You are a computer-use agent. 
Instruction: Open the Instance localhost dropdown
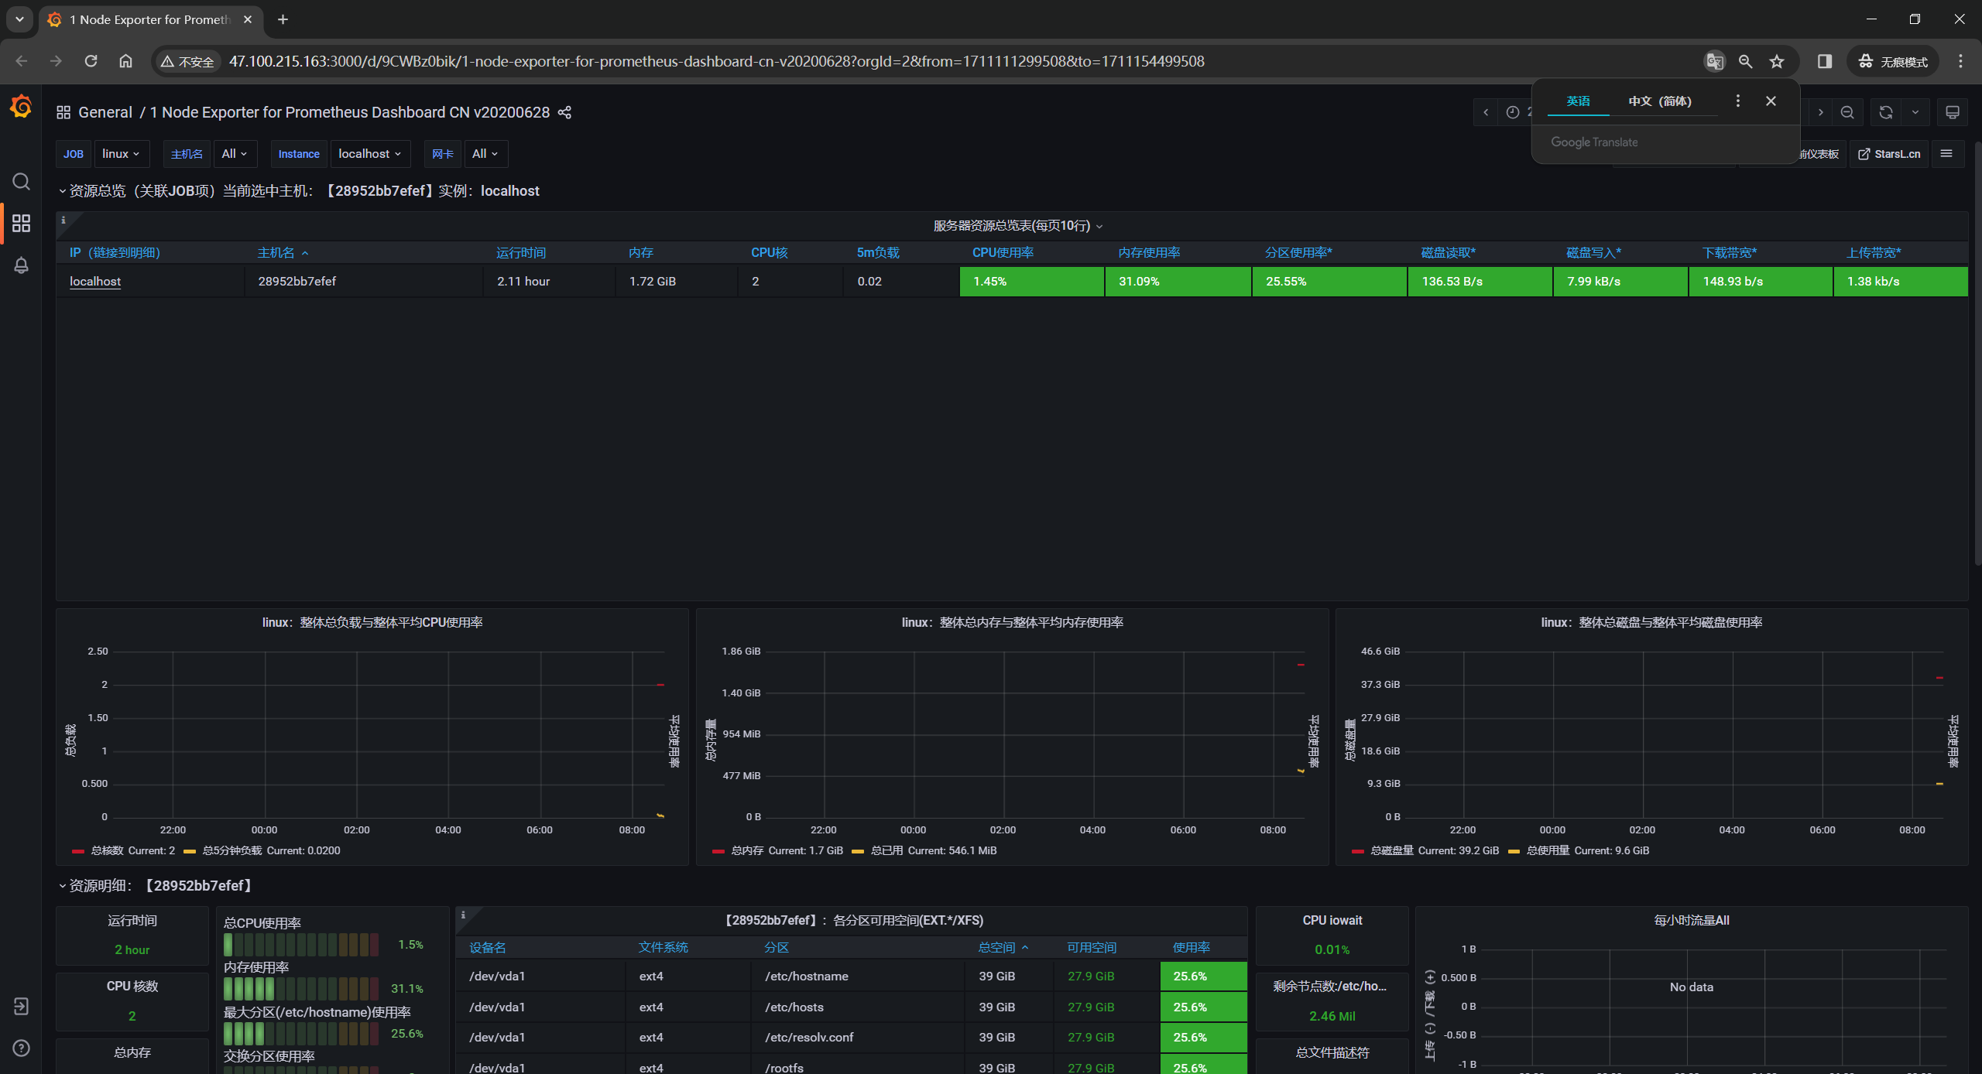[x=369, y=154]
